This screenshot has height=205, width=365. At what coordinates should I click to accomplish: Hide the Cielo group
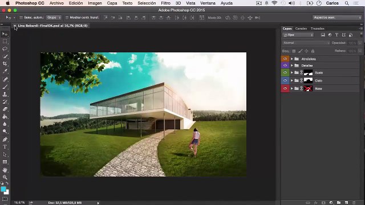[x=285, y=80]
